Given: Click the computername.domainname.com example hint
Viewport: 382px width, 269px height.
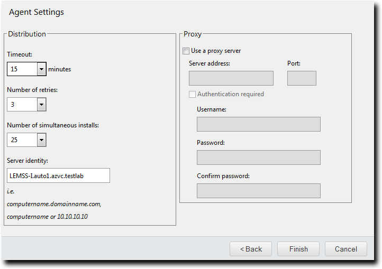Looking at the screenshot, I should (54, 204).
